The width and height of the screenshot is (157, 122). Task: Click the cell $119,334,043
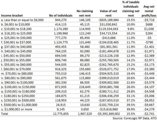[109, 29]
